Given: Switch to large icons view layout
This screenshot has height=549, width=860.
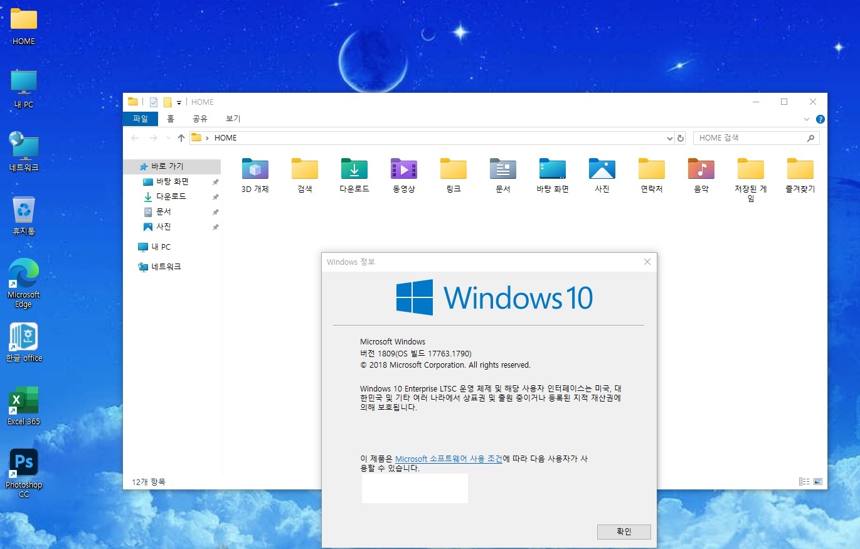Looking at the screenshot, I should click(x=818, y=482).
